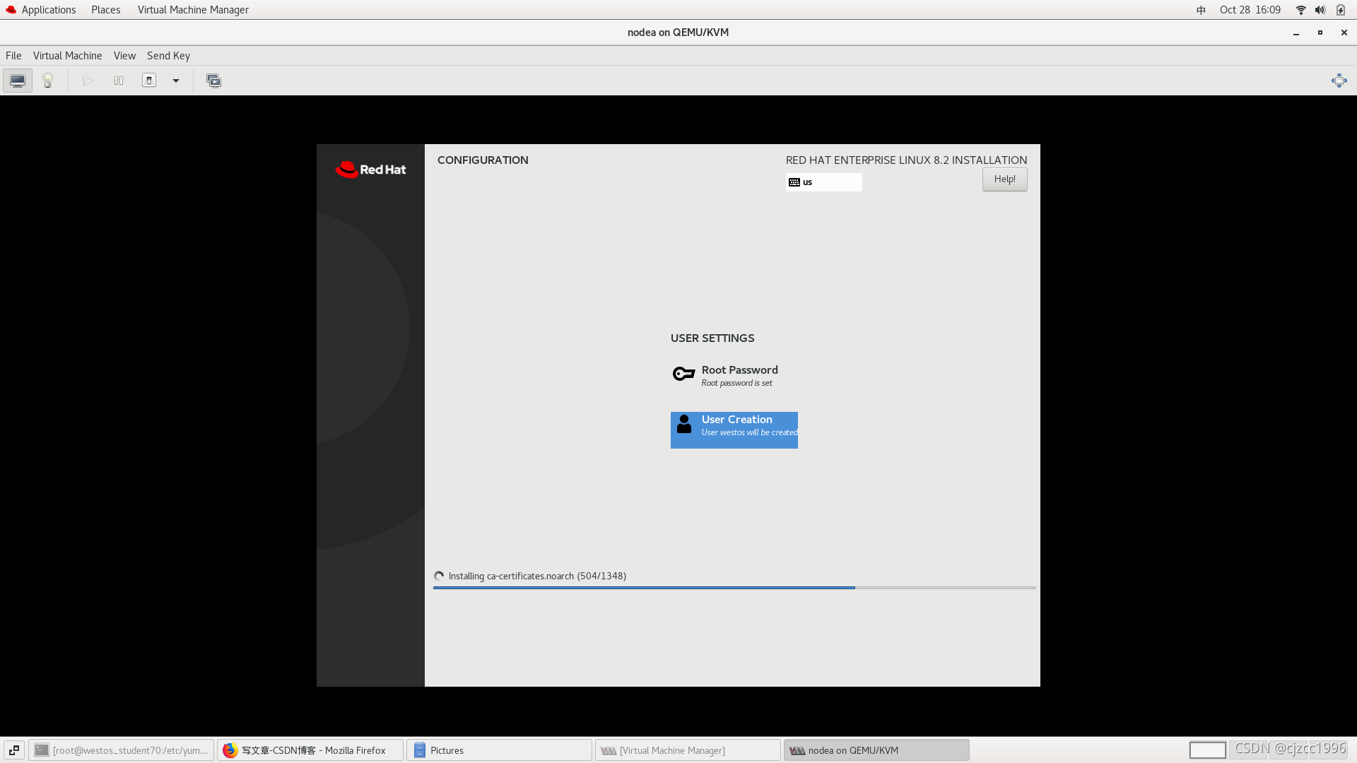Click the send key icon toolbar
The width and height of the screenshot is (1357, 763).
tap(168, 55)
